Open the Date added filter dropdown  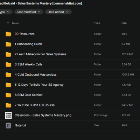click(58, 12)
